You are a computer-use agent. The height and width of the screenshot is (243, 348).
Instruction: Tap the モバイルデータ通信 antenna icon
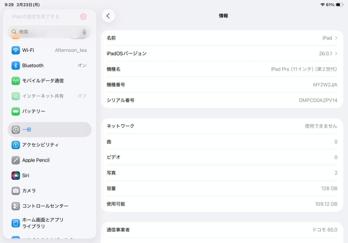(15, 81)
